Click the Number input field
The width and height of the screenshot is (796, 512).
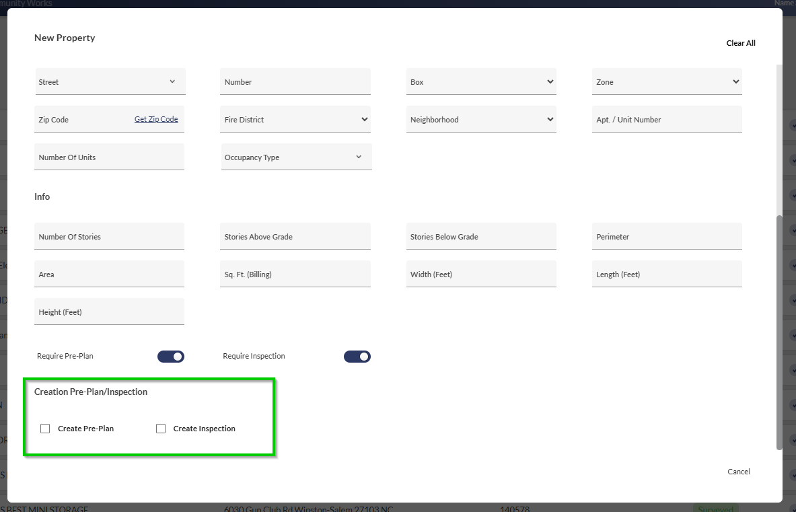tap(295, 82)
